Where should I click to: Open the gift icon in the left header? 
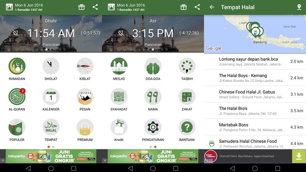click(81, 7)
